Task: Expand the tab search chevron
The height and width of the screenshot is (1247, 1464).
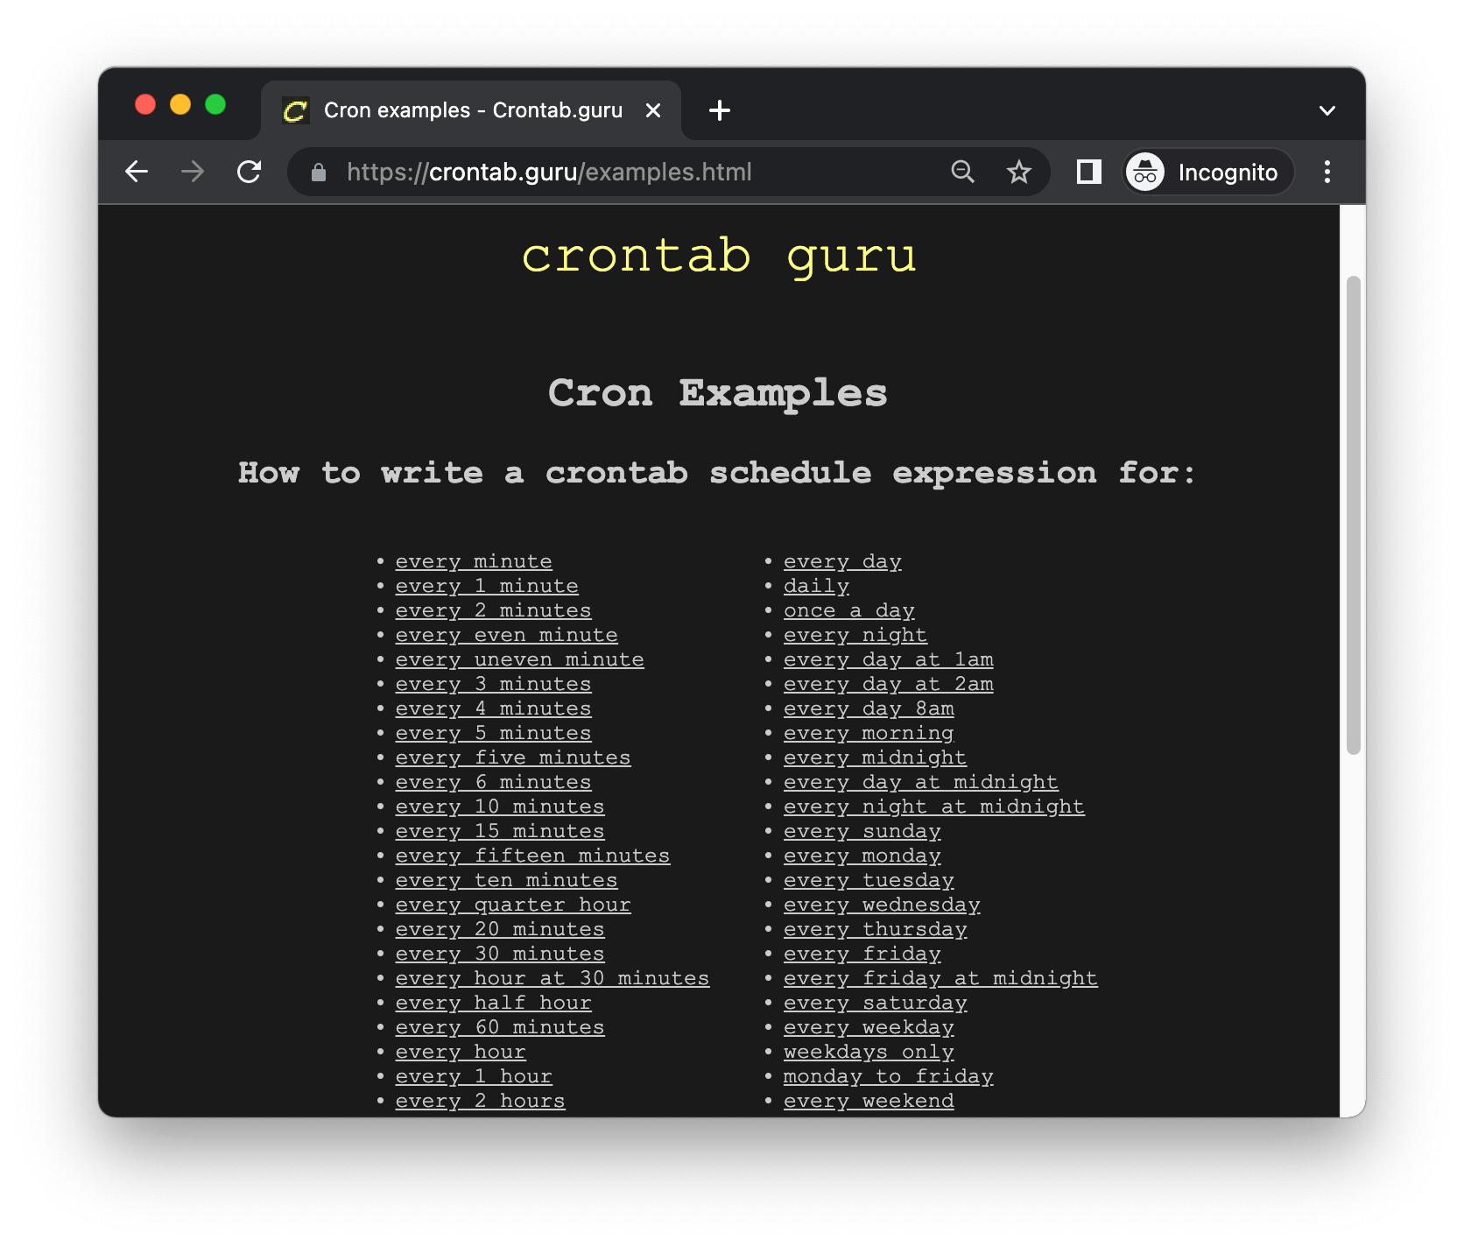Action: point(1327,110)
